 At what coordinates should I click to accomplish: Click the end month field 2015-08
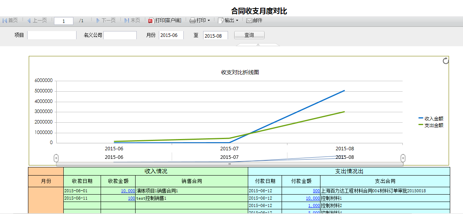tap(216, 35)
